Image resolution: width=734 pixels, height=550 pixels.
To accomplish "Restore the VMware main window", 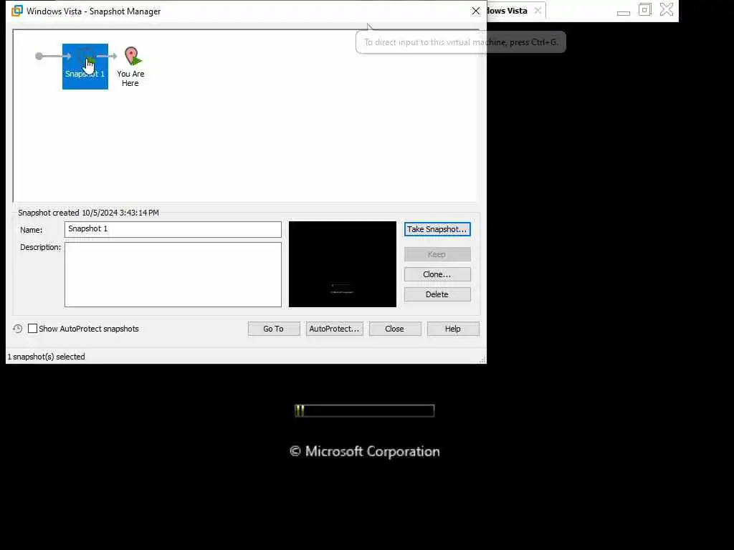I will tap(644, 10).
